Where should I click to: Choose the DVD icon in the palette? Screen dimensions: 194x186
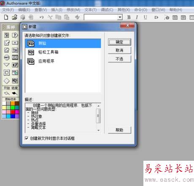click(x=15, y=72)
